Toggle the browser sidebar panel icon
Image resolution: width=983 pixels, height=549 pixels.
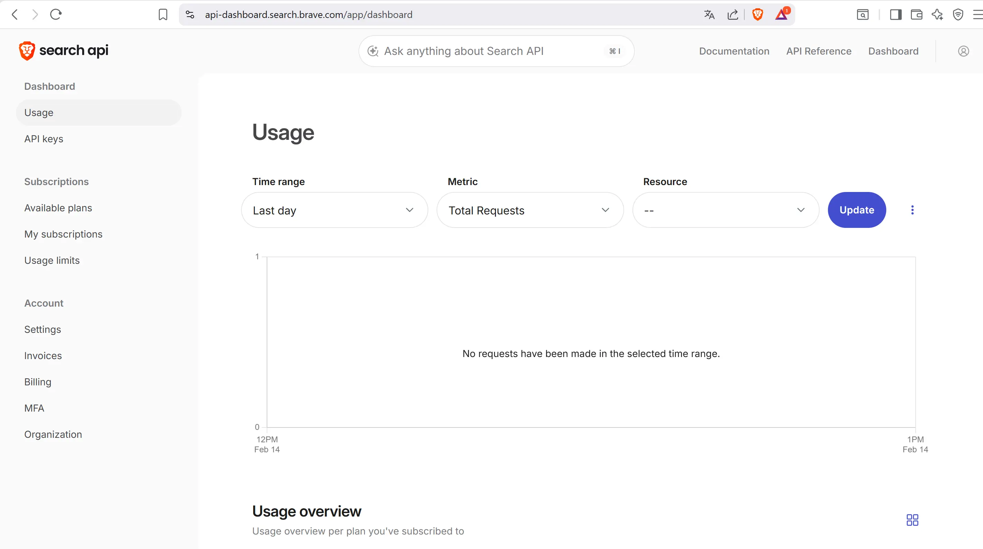896,15
